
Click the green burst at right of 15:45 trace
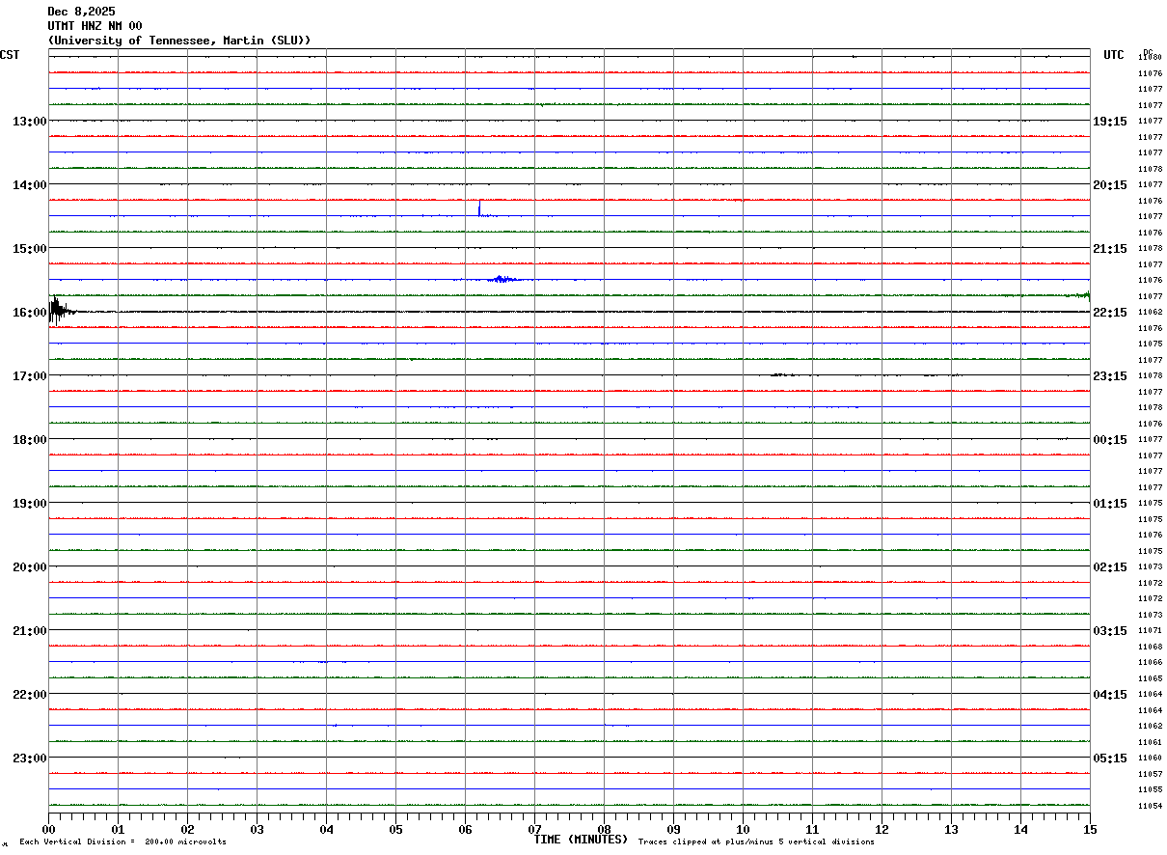[1082, 294]
